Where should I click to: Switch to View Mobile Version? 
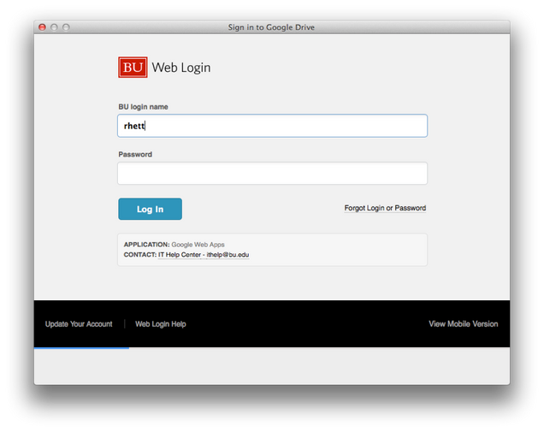click(463, 324)
